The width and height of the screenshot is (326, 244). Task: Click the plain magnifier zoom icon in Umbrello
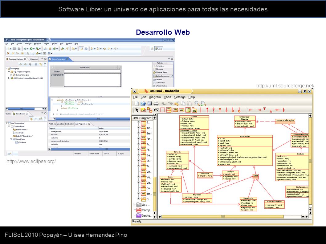[x=197, y=103]
